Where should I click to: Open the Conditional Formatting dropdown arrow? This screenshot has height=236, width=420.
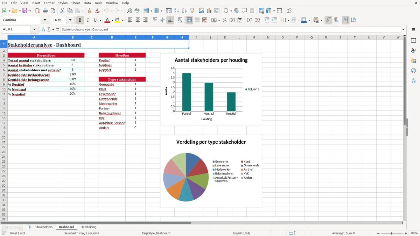click(x=321, y=20)
